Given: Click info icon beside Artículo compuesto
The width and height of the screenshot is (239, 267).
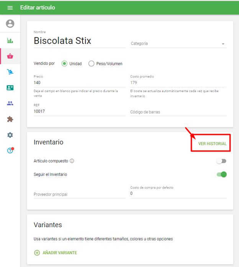Looking at the screenshot, I should point(72,161).
